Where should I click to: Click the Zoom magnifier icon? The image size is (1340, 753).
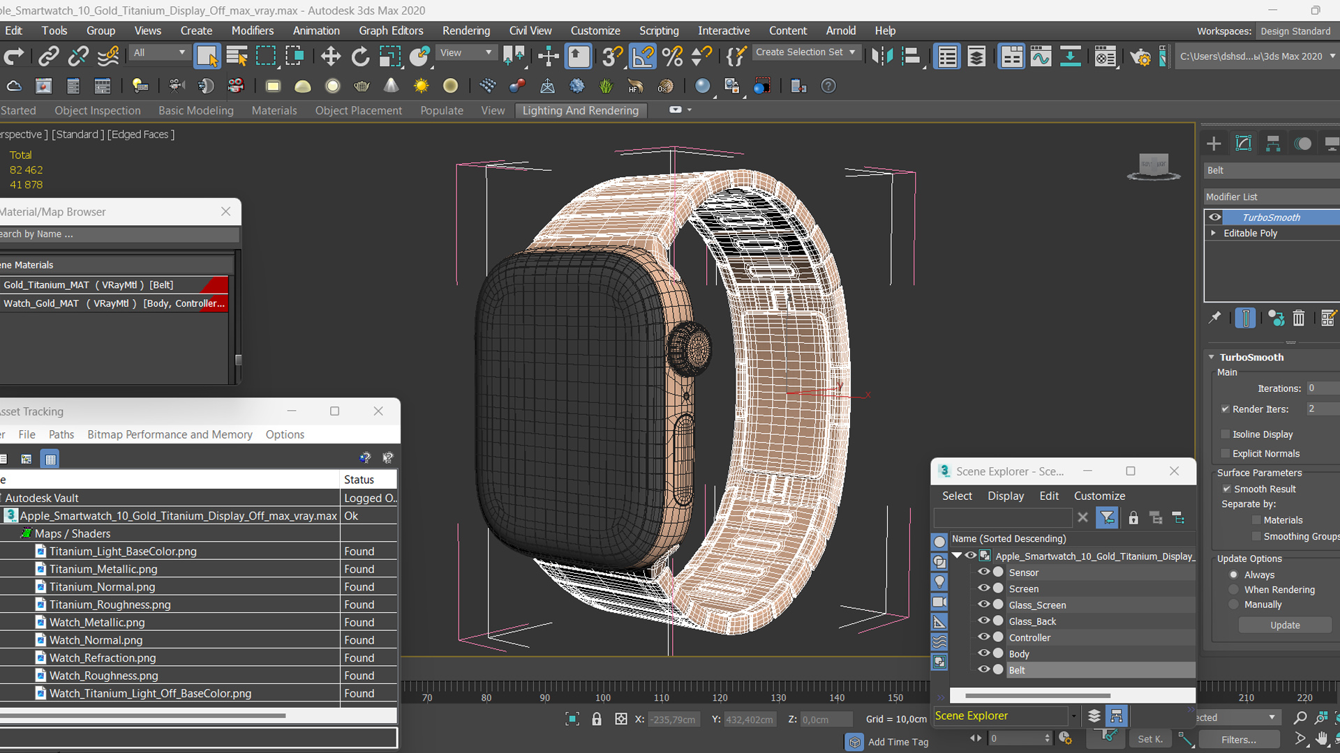tap(1300, 717)
